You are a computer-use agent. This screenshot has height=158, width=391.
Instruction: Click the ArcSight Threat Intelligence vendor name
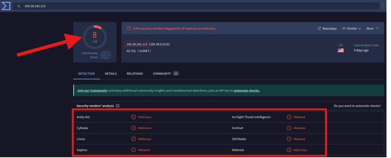pyautogui.click(x=251, y=117)
